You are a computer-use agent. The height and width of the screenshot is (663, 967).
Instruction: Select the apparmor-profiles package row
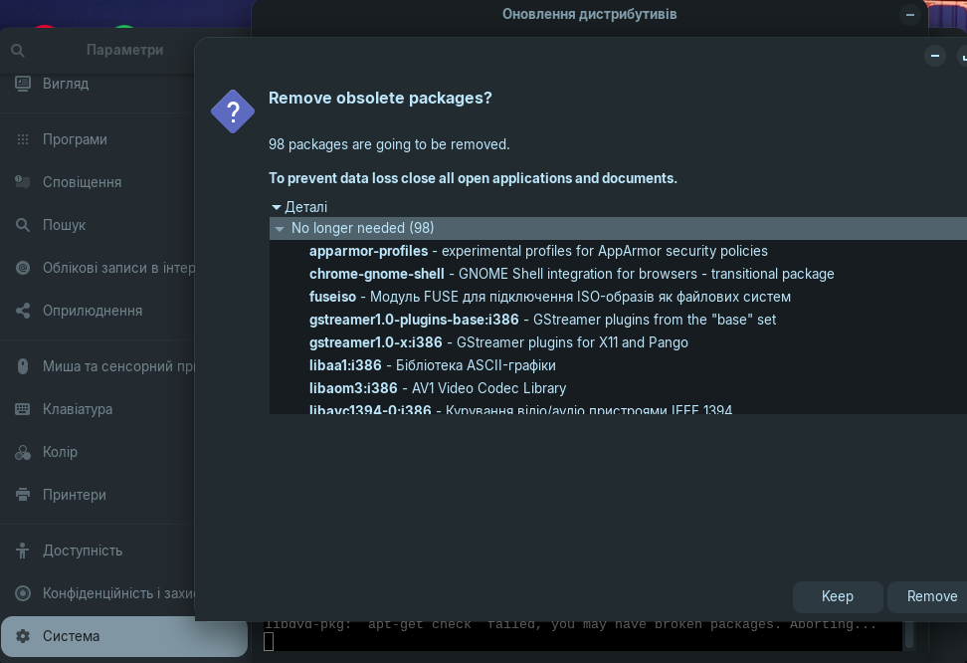click(x=537, y=251)
